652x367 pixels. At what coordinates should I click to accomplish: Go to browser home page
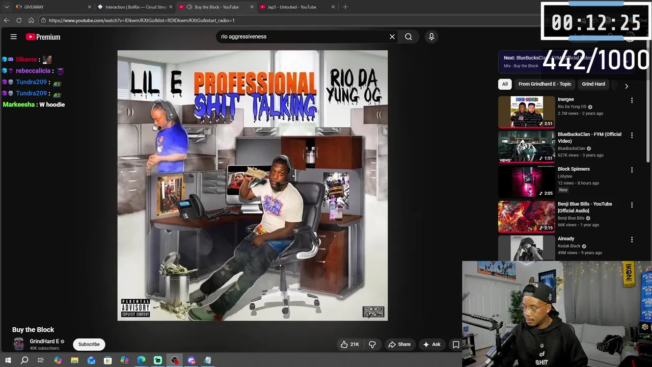(31, 20)
